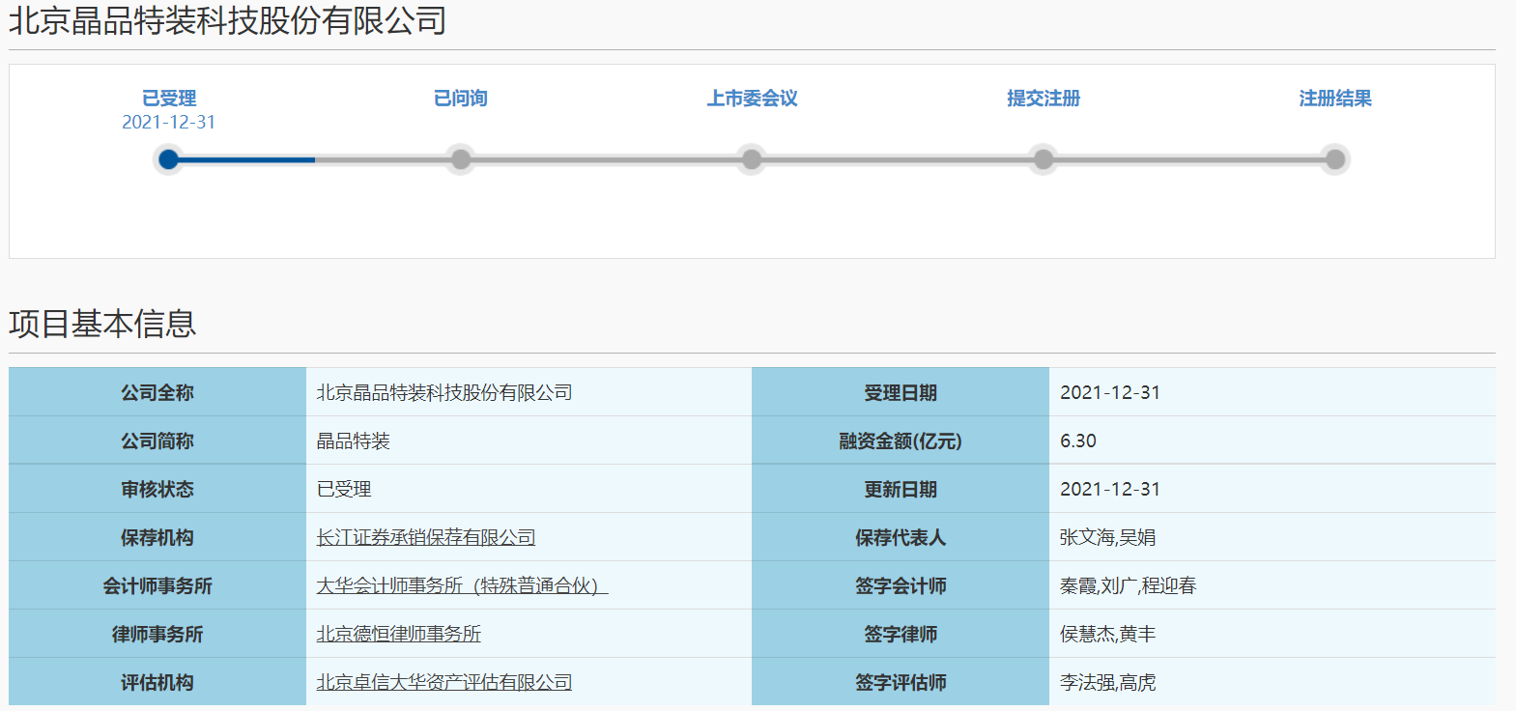
Task: Open the 北京卓信大华资产评估有限公司 link
Action: click(x=444, y=682)
